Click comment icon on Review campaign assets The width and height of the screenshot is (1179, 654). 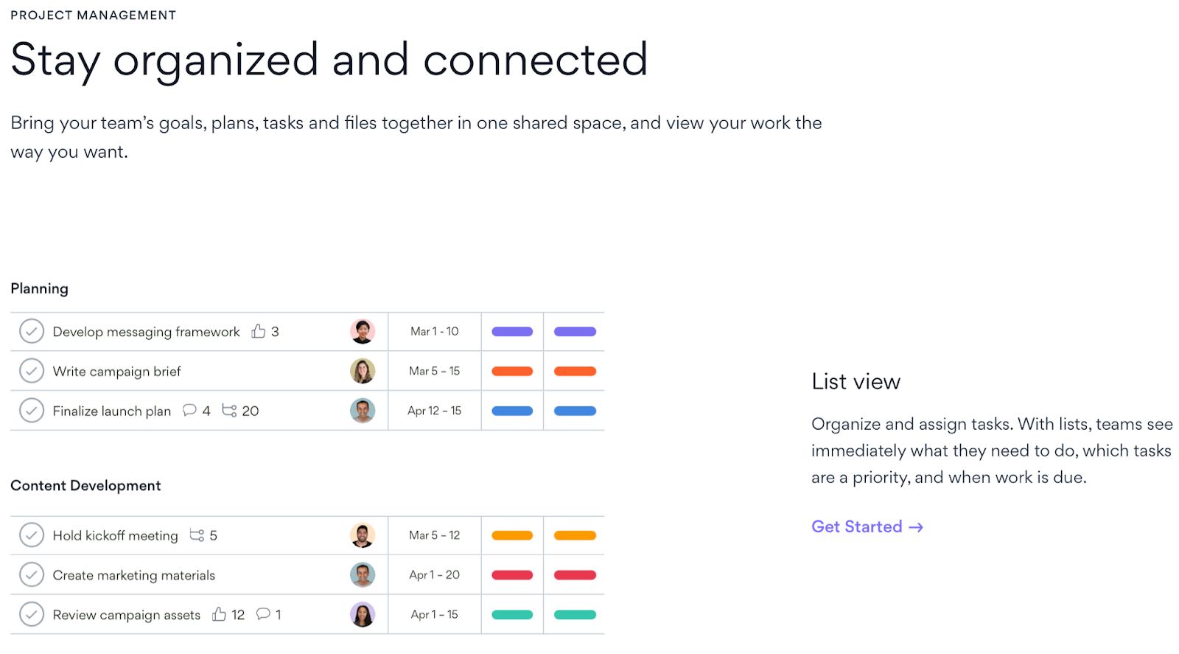(262, 614)
